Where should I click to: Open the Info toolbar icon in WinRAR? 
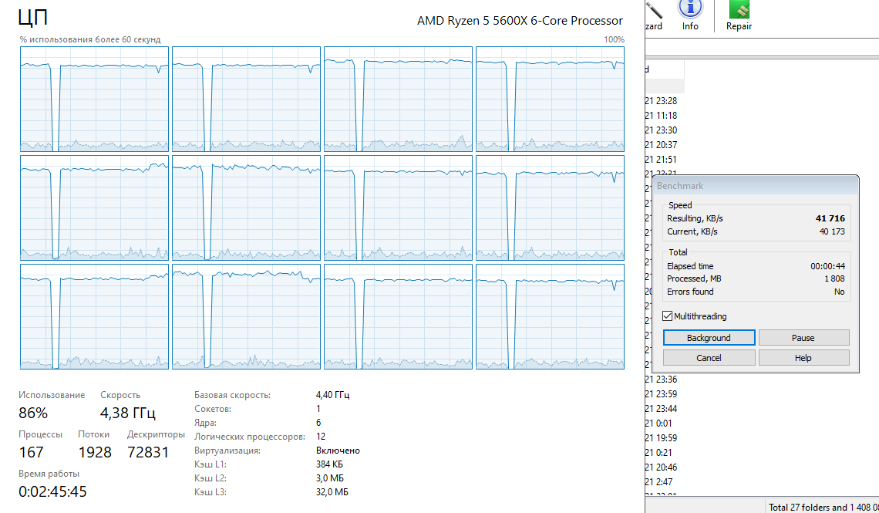point(690,15)
